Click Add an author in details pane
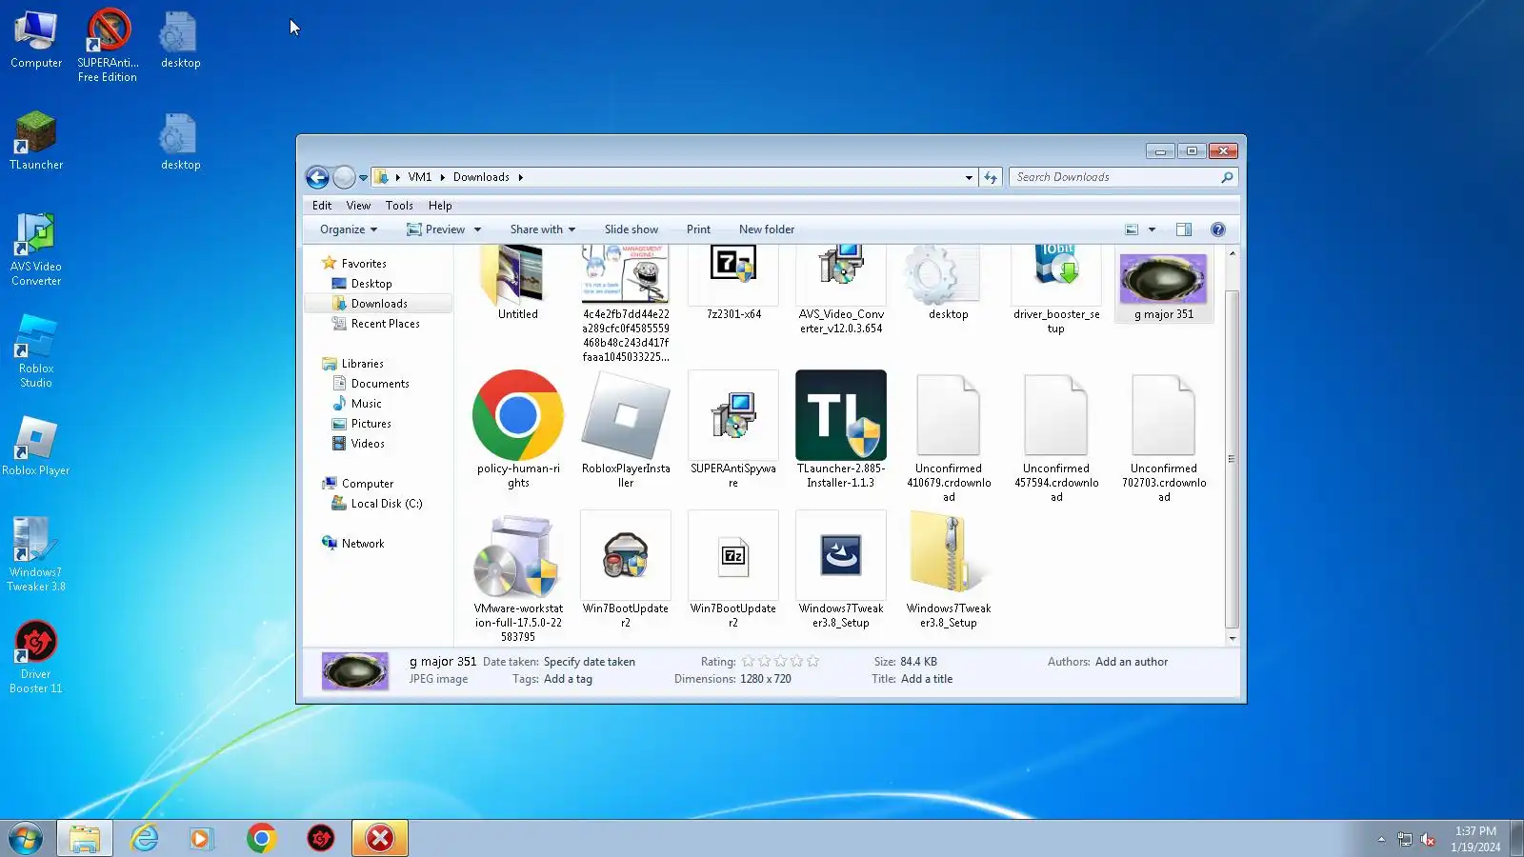The width and height of the screenshot is (1524, 857). [x=1132, y=662]
